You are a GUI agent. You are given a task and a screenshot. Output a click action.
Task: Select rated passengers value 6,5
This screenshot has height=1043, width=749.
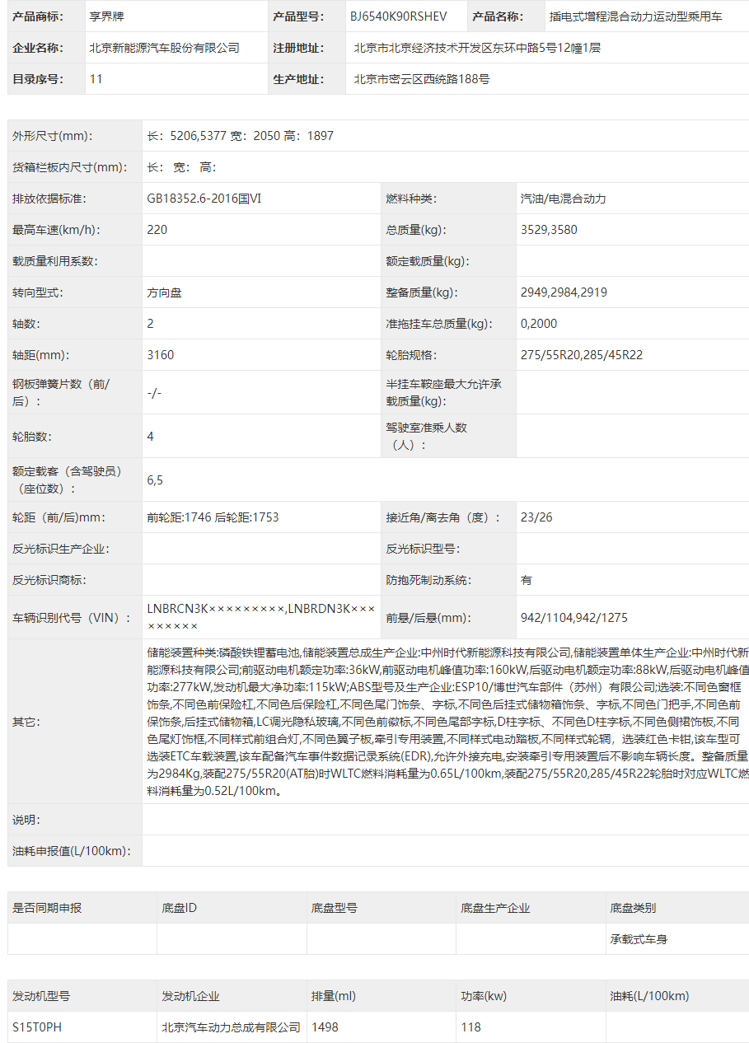[155, 479]
